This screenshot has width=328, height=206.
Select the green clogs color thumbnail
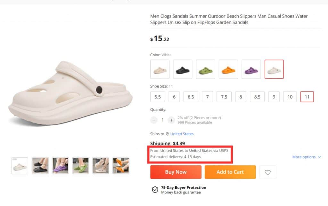tap(205, 69)
